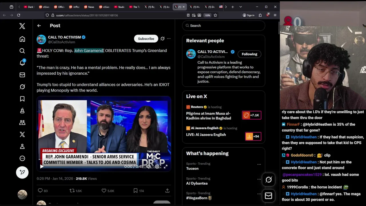Click the Subscribe button
Image resolution: width=366 pixels, height=206 pixels.
click(146, 39)
